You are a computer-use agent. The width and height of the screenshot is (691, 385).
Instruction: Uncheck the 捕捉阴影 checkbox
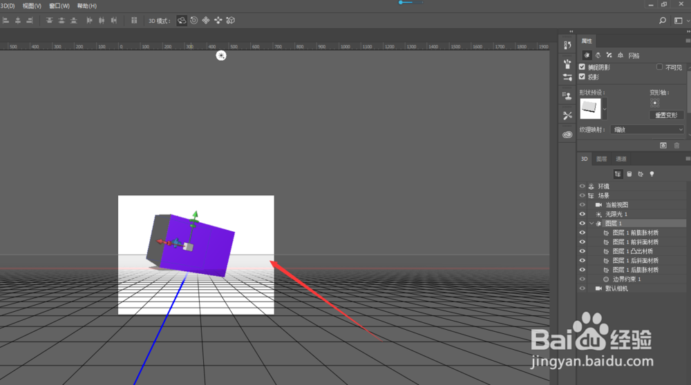tap(582, 67)
